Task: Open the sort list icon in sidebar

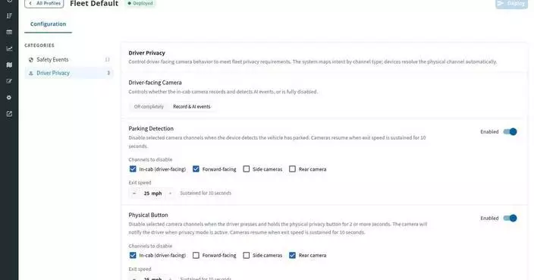Action: 9,16
